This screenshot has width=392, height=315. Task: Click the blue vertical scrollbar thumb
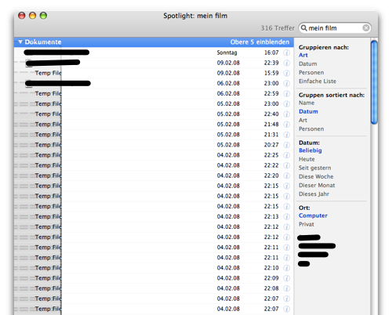(374, 82)
